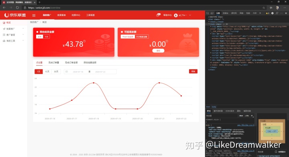The image size is (289, 157).
Task: Open 工具插件 top navigation item
Action: click(90, 15)
